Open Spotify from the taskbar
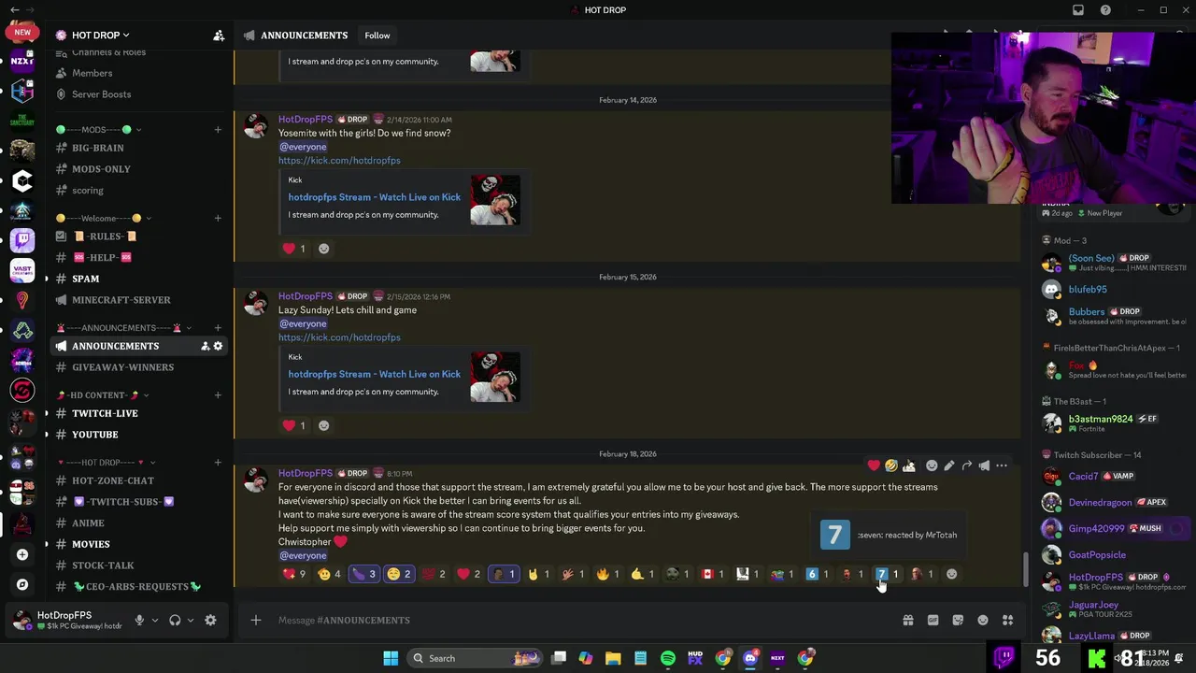The height and width of the screenshot is (673, 1196). (668, 658)
